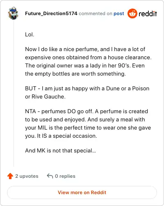Click the "And MK is not that special" line

coord(60,150)
